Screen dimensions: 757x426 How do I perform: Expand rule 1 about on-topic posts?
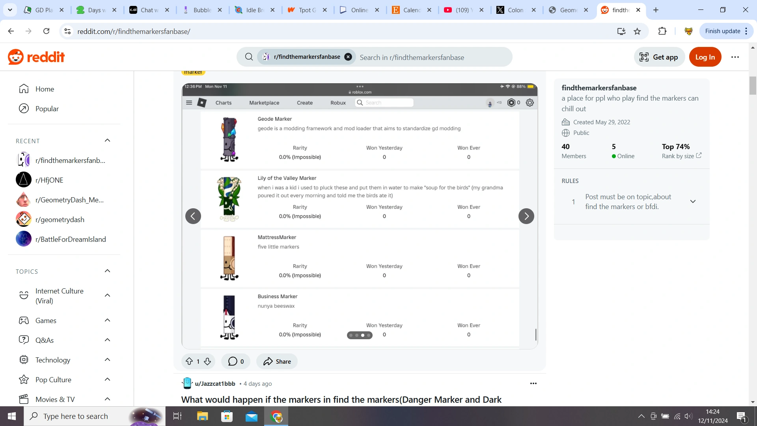(693, 202)
